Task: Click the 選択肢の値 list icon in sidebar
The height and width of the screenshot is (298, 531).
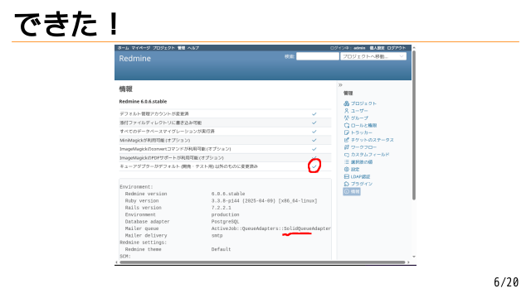Action: click(346, 162)
